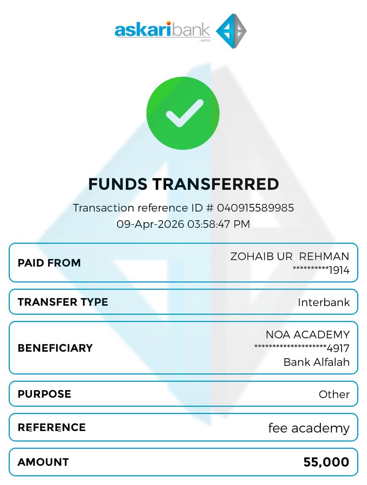This screenshot has height=485, width=367.
Task: Click the REFERENCE label
Action: [52, 427]
